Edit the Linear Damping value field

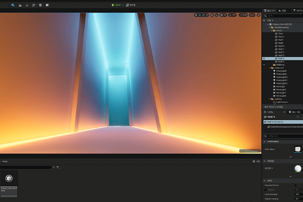[299, 194]
